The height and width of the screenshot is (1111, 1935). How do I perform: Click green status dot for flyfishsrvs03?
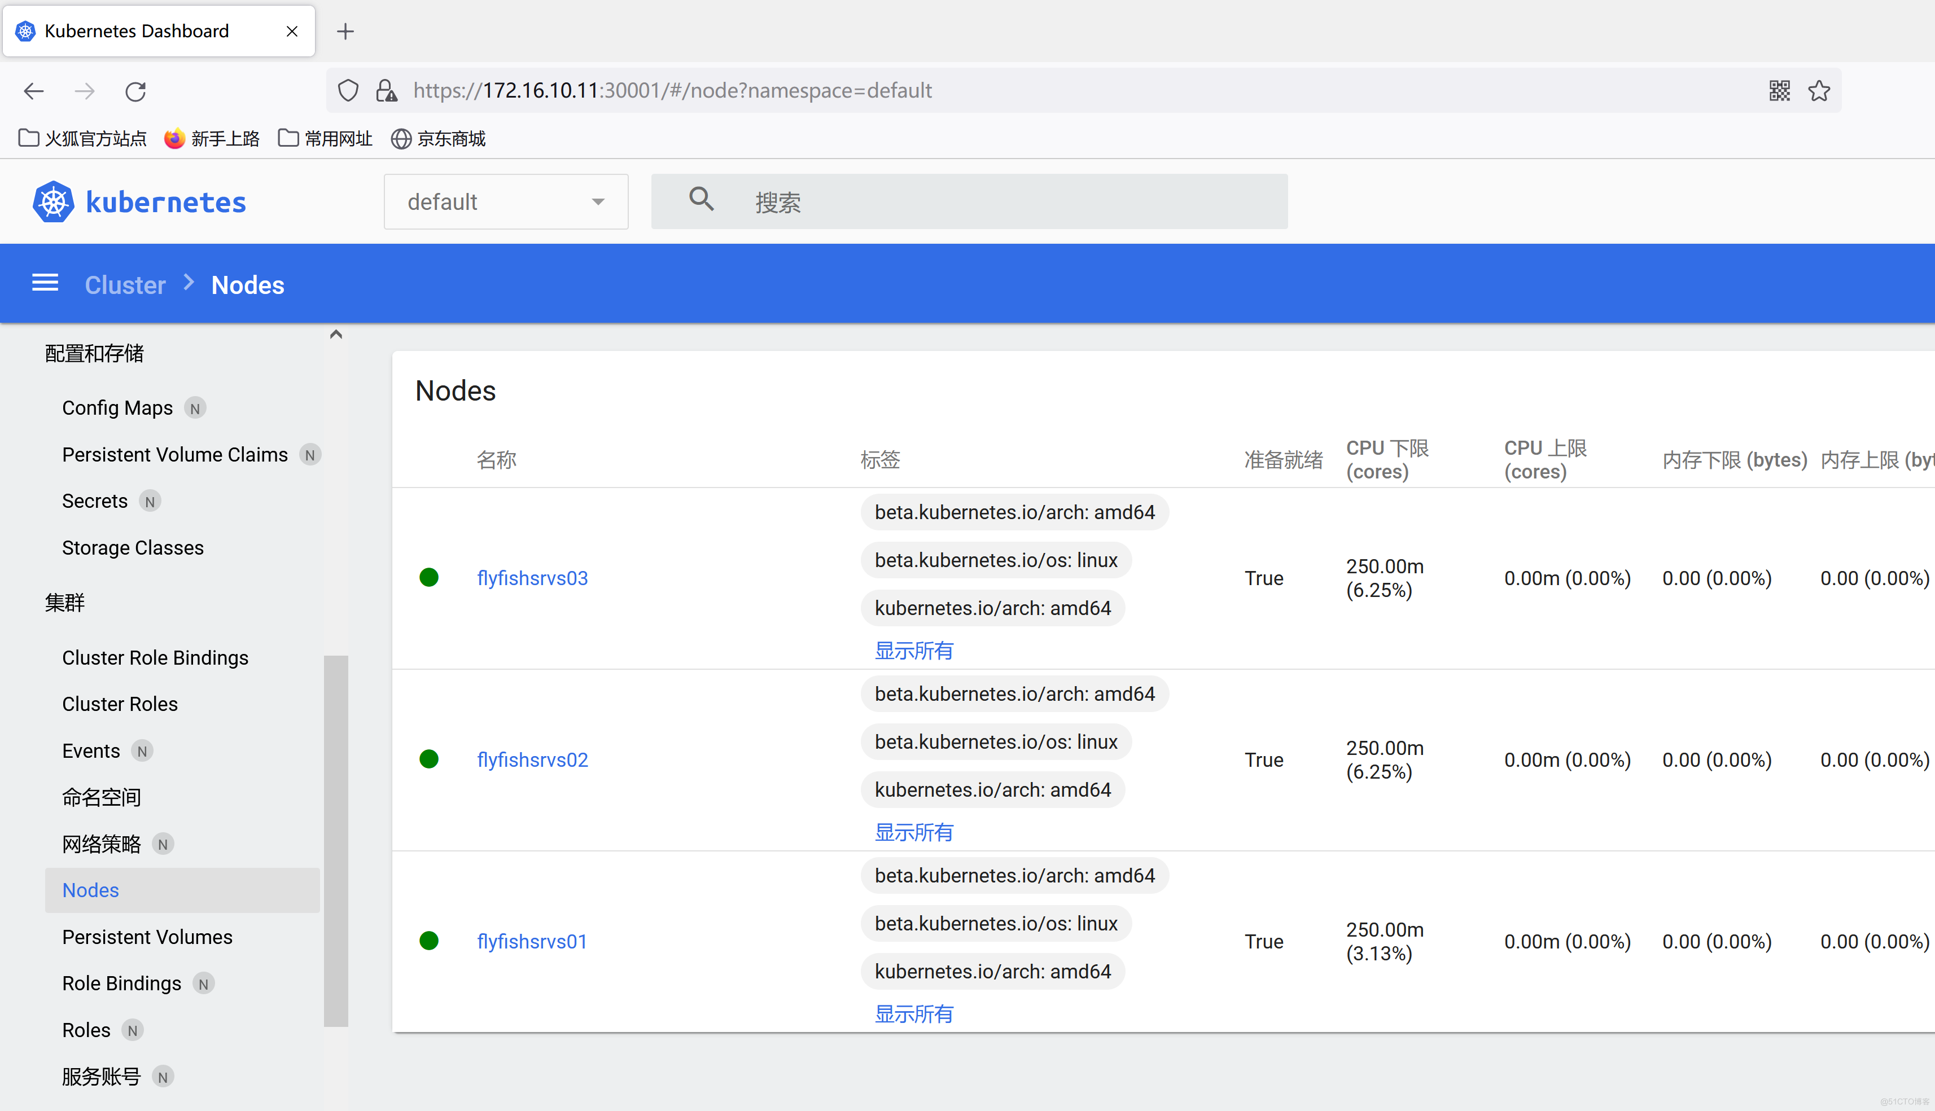(429, 578)
